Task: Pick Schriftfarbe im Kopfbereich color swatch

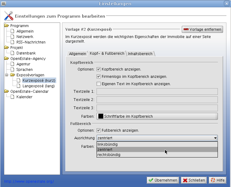Action: [101, 116]
